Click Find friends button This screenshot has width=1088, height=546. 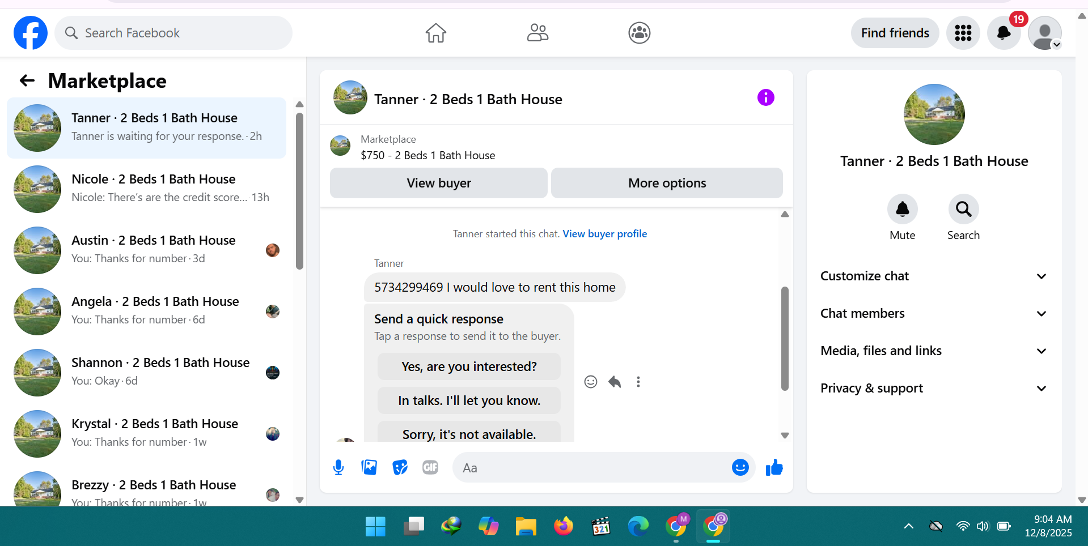pos(895,33)
